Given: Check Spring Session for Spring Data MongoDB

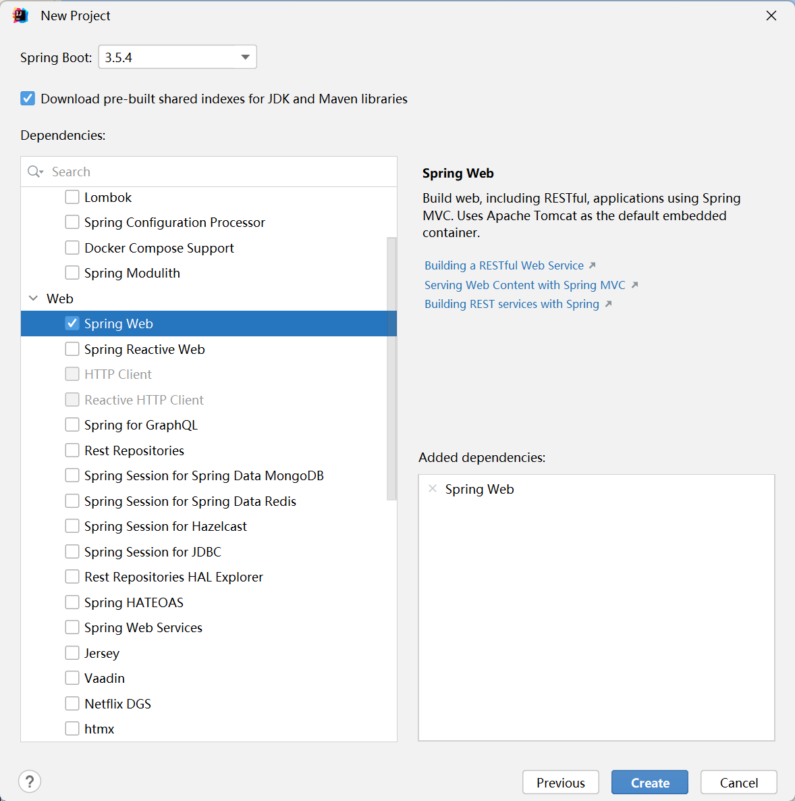Looking at the screenshot, I should click(72, 475).
